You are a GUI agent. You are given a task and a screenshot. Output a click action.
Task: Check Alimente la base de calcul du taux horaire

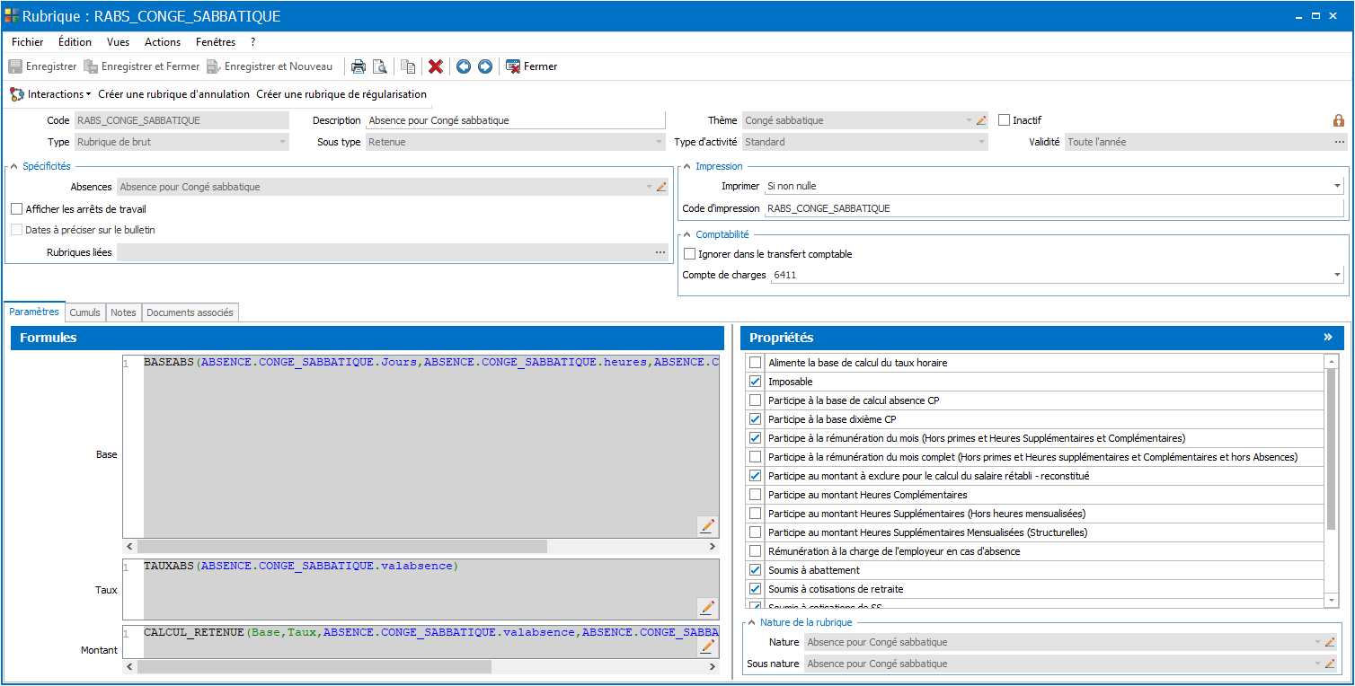pyautogui.click(x=755, y=363)
